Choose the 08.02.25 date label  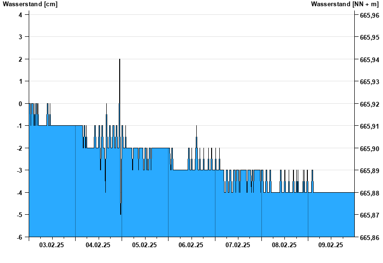tap(284, 245)
